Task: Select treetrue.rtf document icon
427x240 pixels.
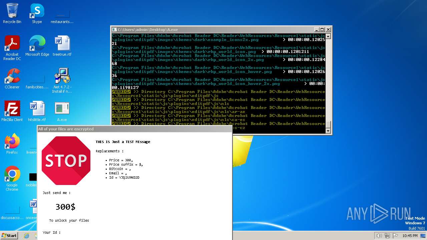Action: (62, 46)
